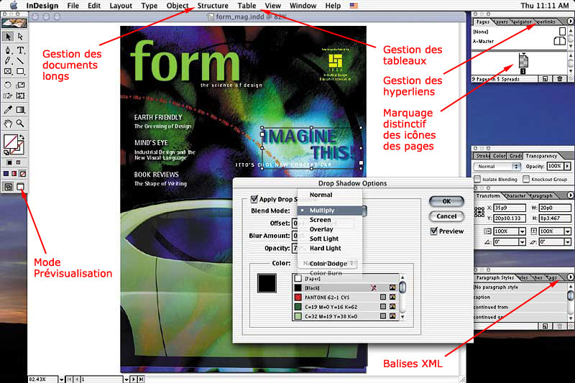This screenshot has height=383, width=575.
Task: Go to next page arrow button
Action: (134, 379)
